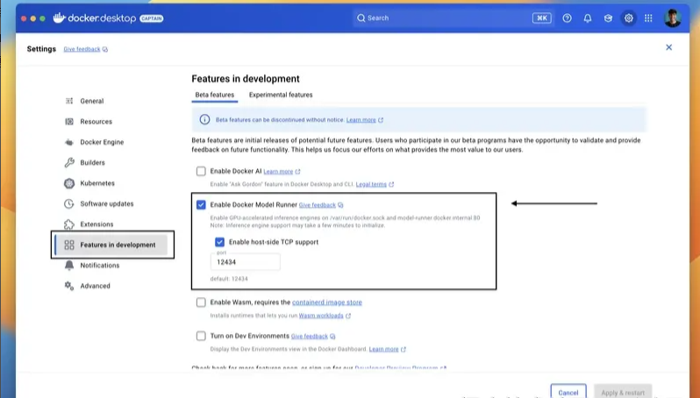Click the settings gear icon in header
The height and width of the screenshot is (398, 700).
[x=629, y=18]
